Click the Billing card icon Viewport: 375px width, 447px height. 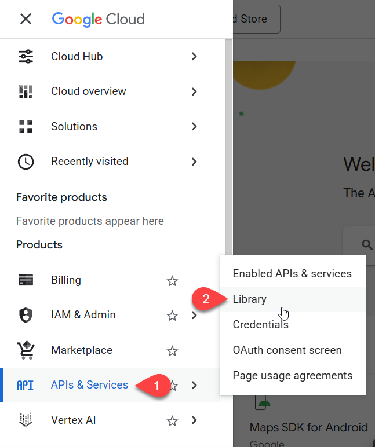pos(26,280)
